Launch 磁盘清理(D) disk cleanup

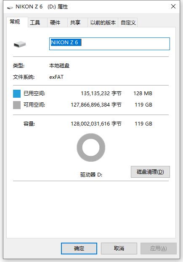coord(150,172)
